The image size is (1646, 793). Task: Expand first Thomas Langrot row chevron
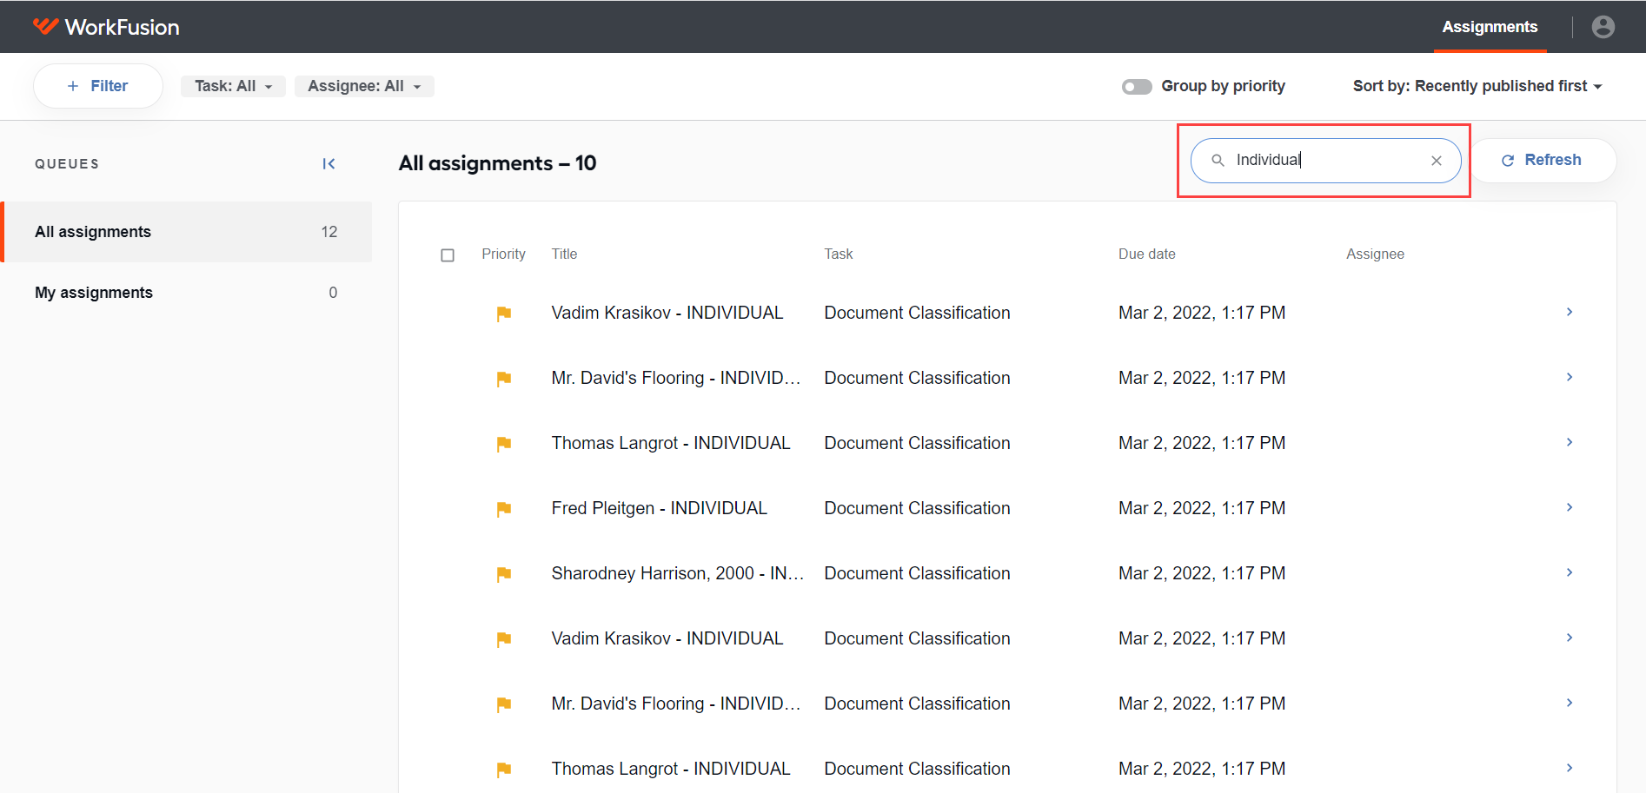pyautogui.click(x=1570, y=442)
